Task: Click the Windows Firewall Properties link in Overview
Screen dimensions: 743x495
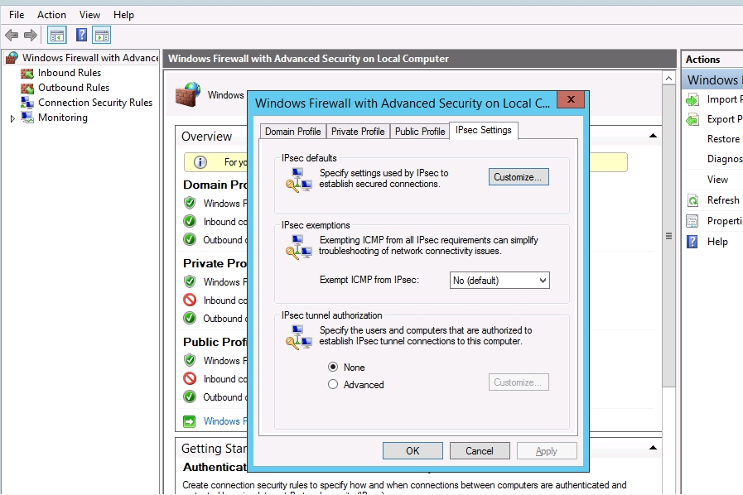Action: tap(225, 421)
